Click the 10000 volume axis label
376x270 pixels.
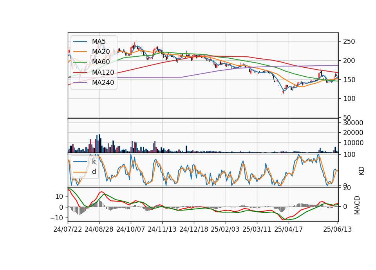[353, 143]
